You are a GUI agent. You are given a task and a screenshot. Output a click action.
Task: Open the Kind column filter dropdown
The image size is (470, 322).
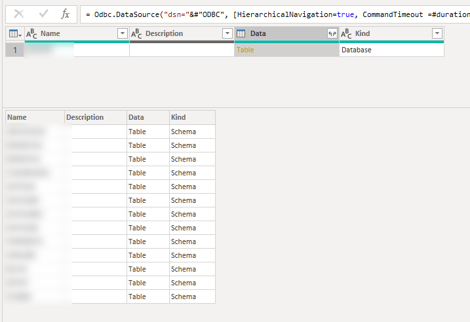pyautogui.click(x=437, y=33)
